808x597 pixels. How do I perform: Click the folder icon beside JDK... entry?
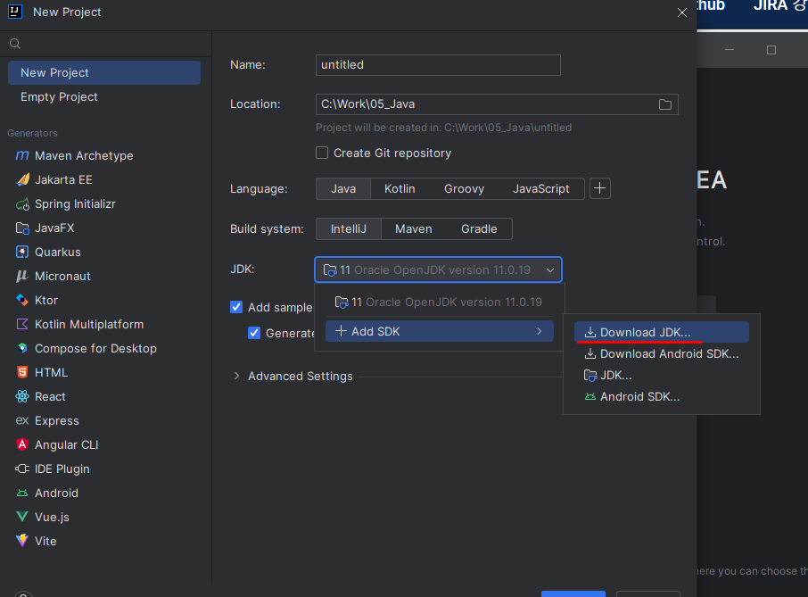pyautogui.click(x=590, y=376)
